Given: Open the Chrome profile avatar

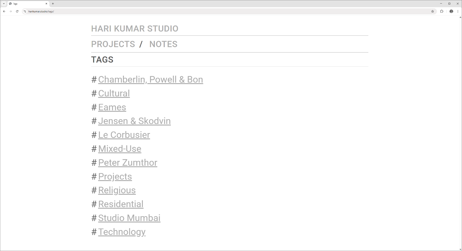Looking at the screenshot, I should 451,11.
